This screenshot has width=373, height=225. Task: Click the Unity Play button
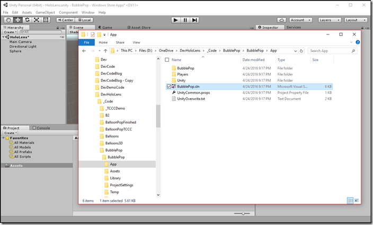176,20
